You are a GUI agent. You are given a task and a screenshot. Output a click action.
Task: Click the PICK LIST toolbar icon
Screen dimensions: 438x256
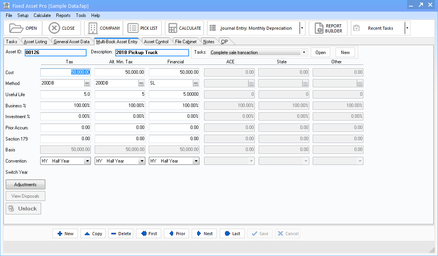click(x=143, y=28)
